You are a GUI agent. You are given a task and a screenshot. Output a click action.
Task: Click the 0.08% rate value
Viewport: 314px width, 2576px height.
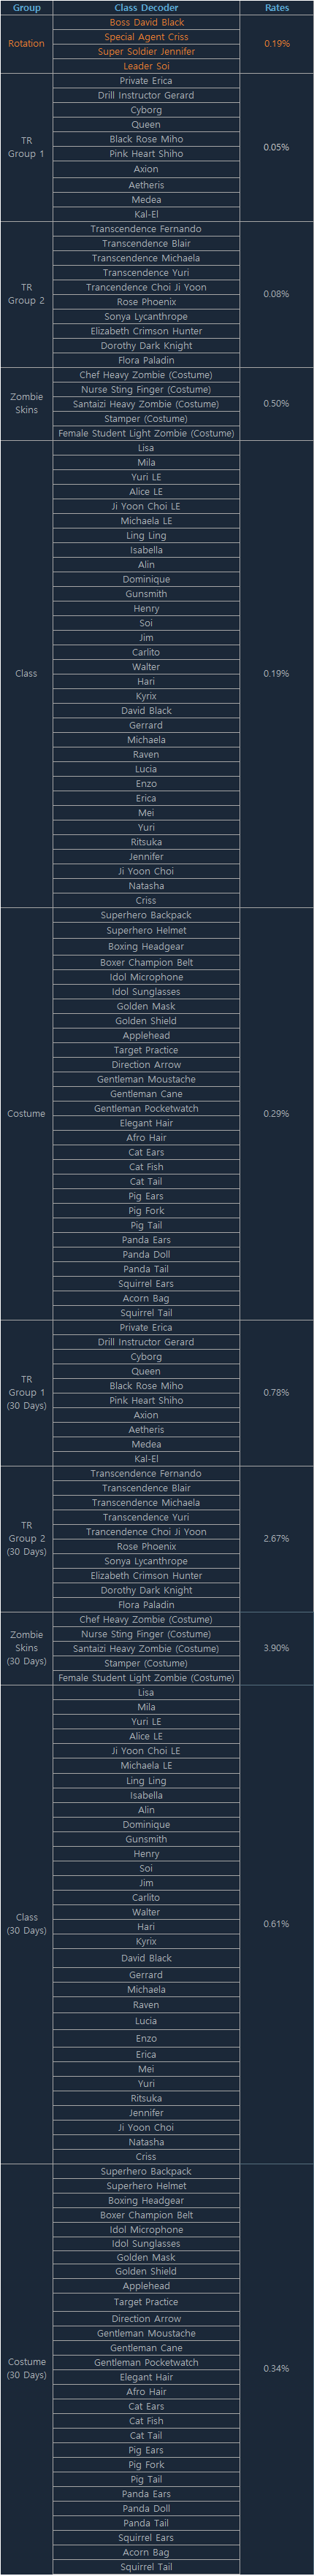[x=276, y=294]
